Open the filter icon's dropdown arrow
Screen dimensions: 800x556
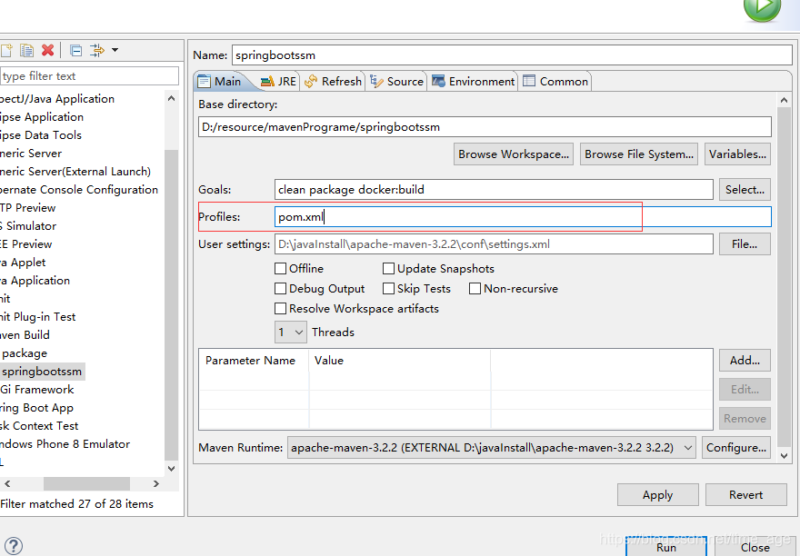pyautogui.click(x=115, y=50)
